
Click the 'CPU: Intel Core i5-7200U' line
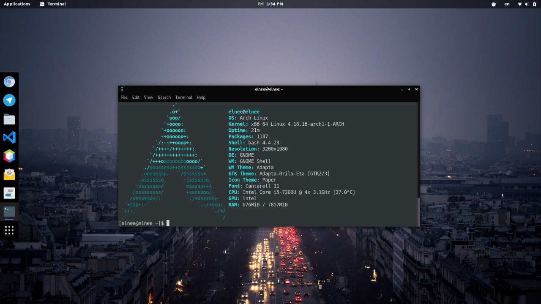click(292, 192)
